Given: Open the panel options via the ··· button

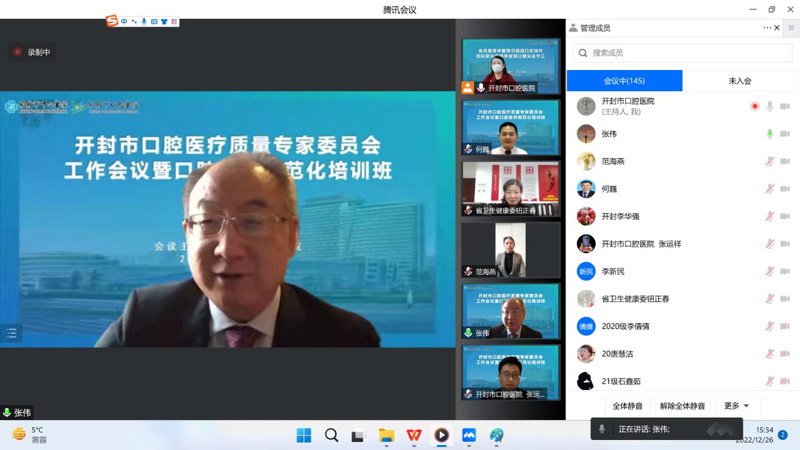Looking at the screenshot, I should (767, 27).
